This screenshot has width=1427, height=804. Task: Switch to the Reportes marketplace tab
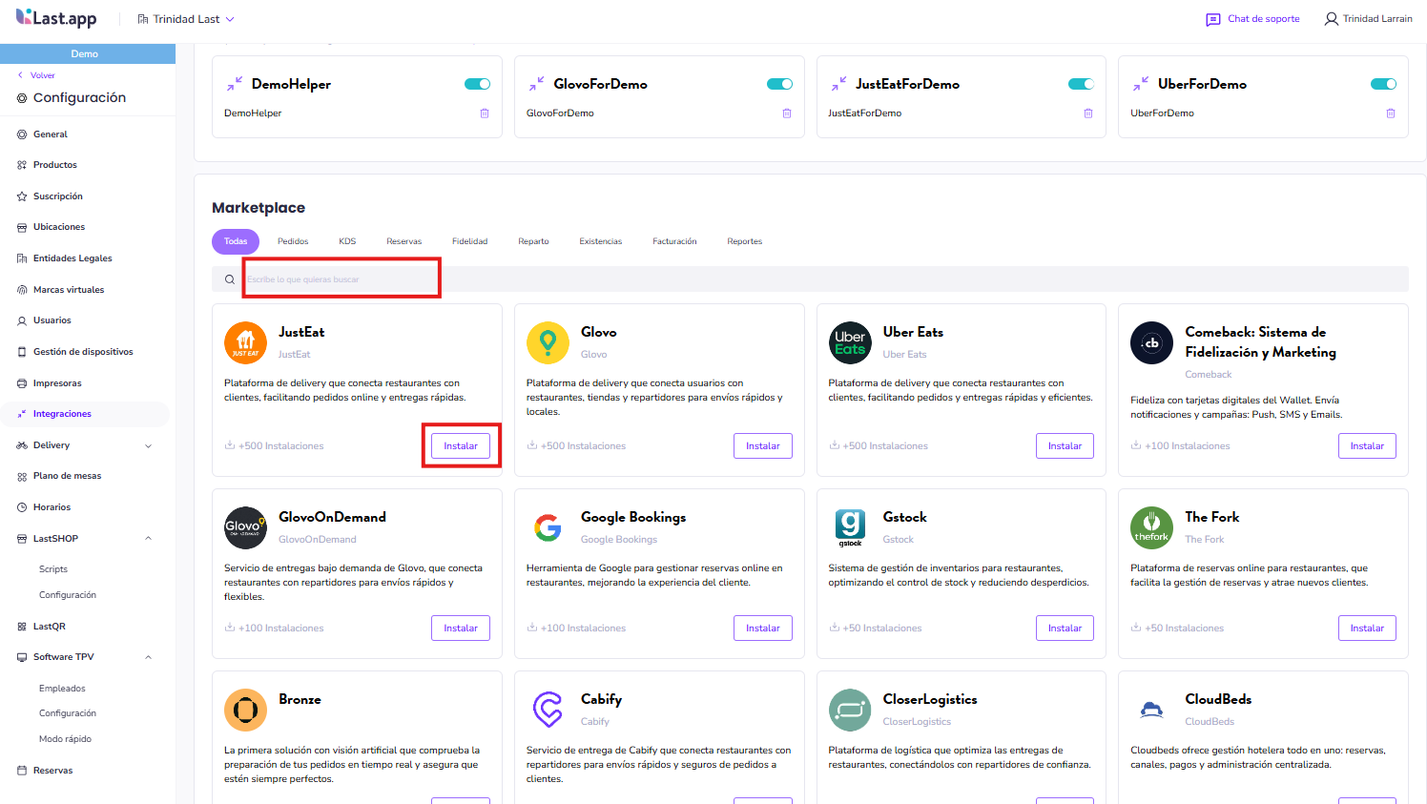pyautogui.click(x=745, y=241)
